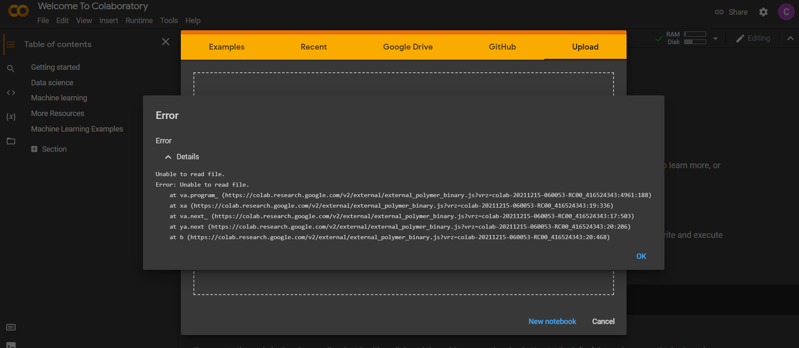Click the Details label
The image size is (799, 348).
[188, 157]
